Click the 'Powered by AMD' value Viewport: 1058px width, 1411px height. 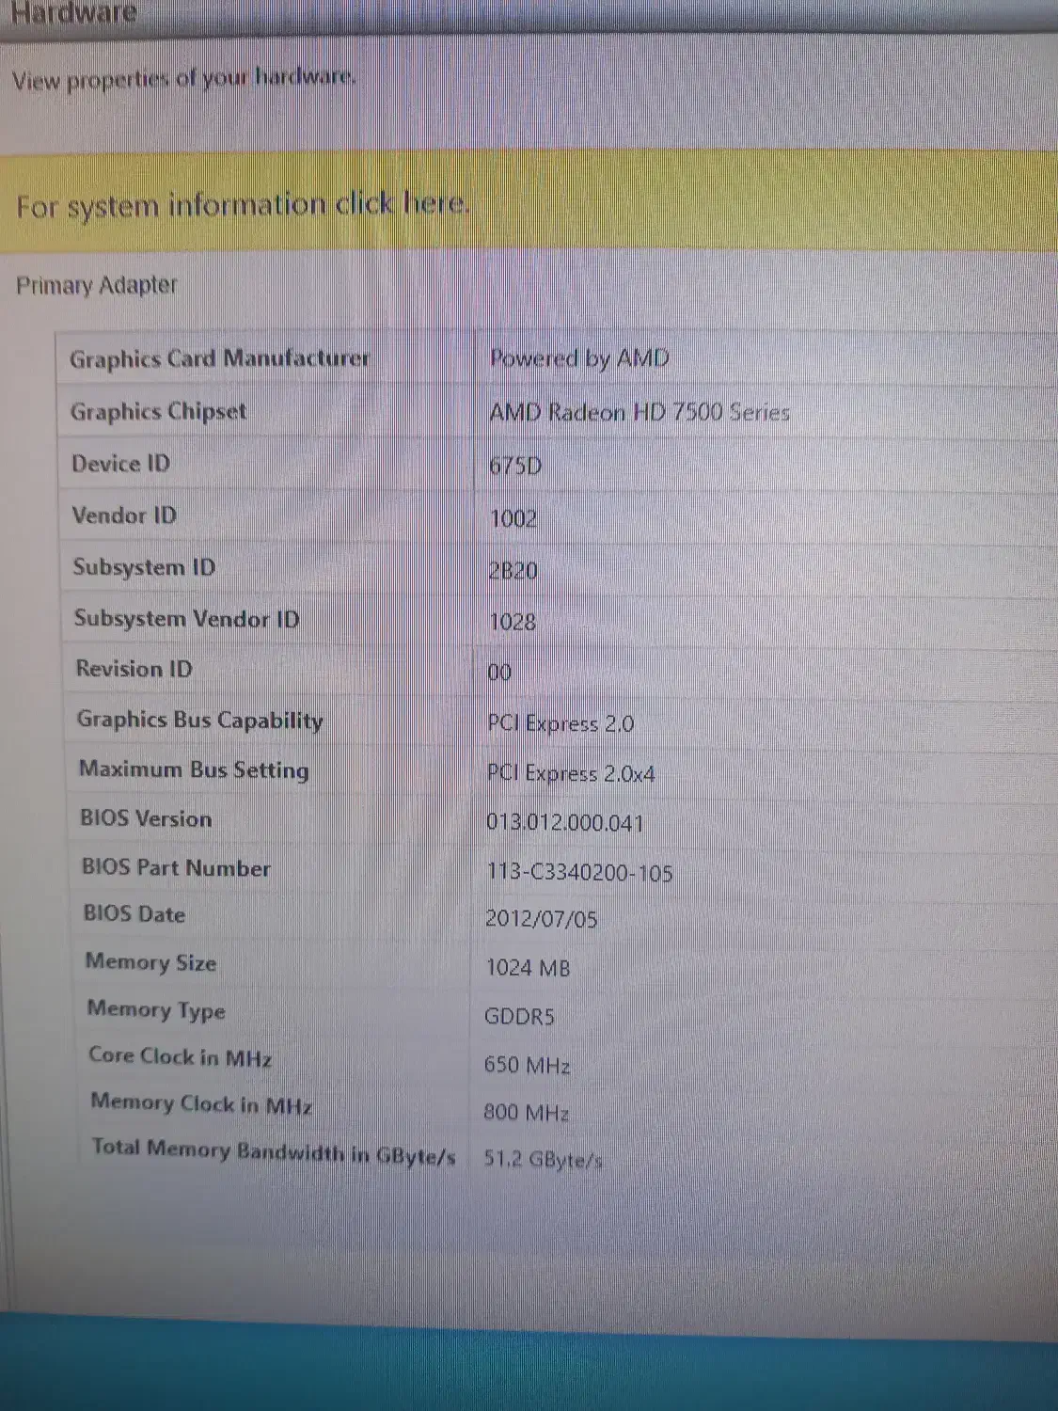[579, 358]
